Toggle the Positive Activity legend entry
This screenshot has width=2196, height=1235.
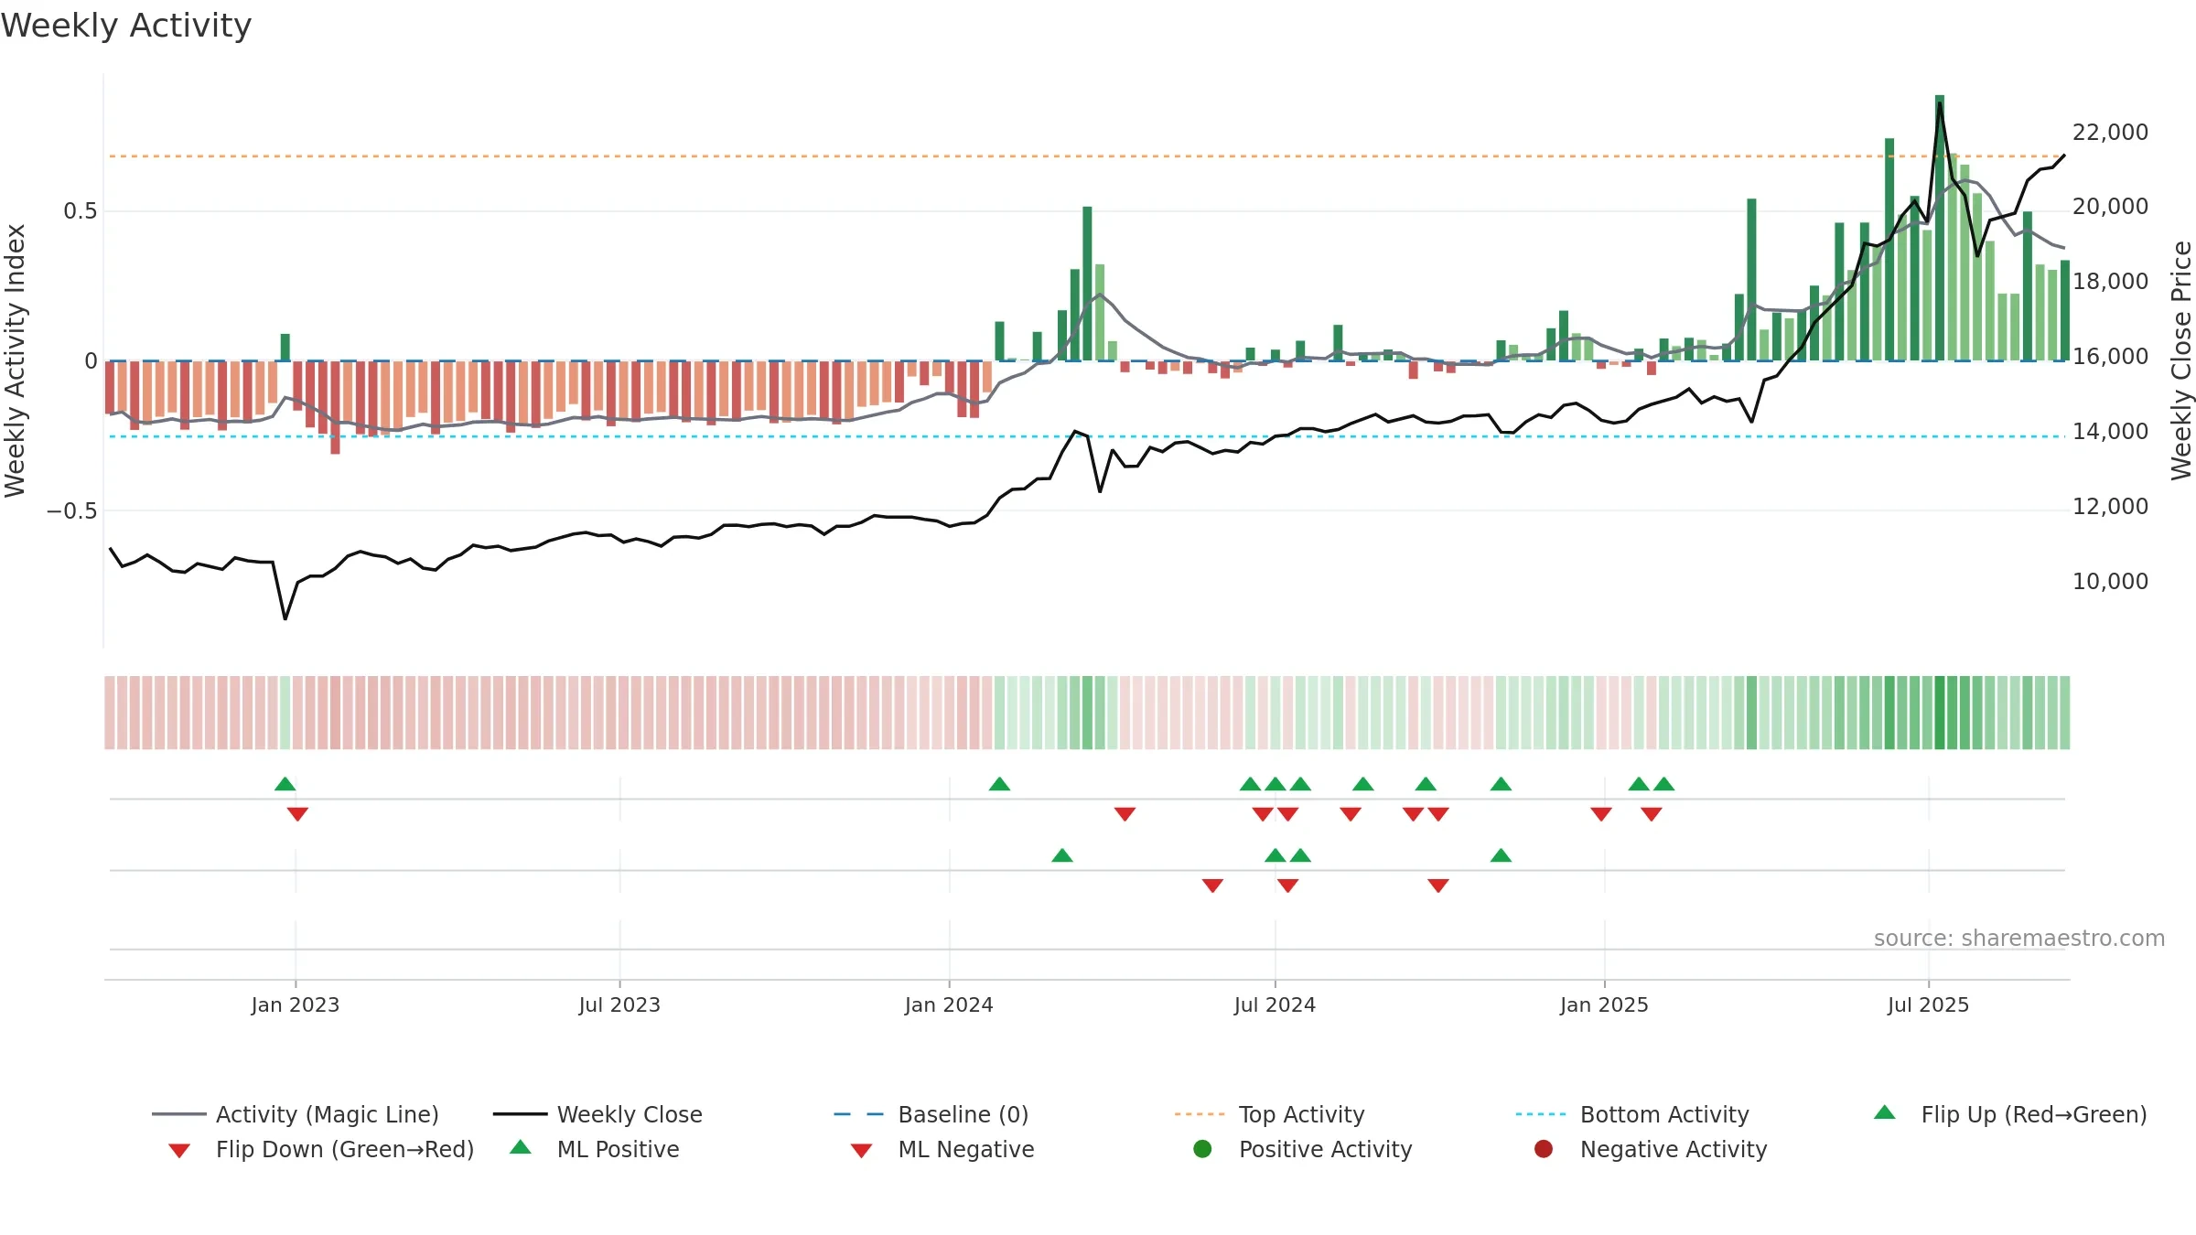pyautogui.click(x=1303, y=1149)
